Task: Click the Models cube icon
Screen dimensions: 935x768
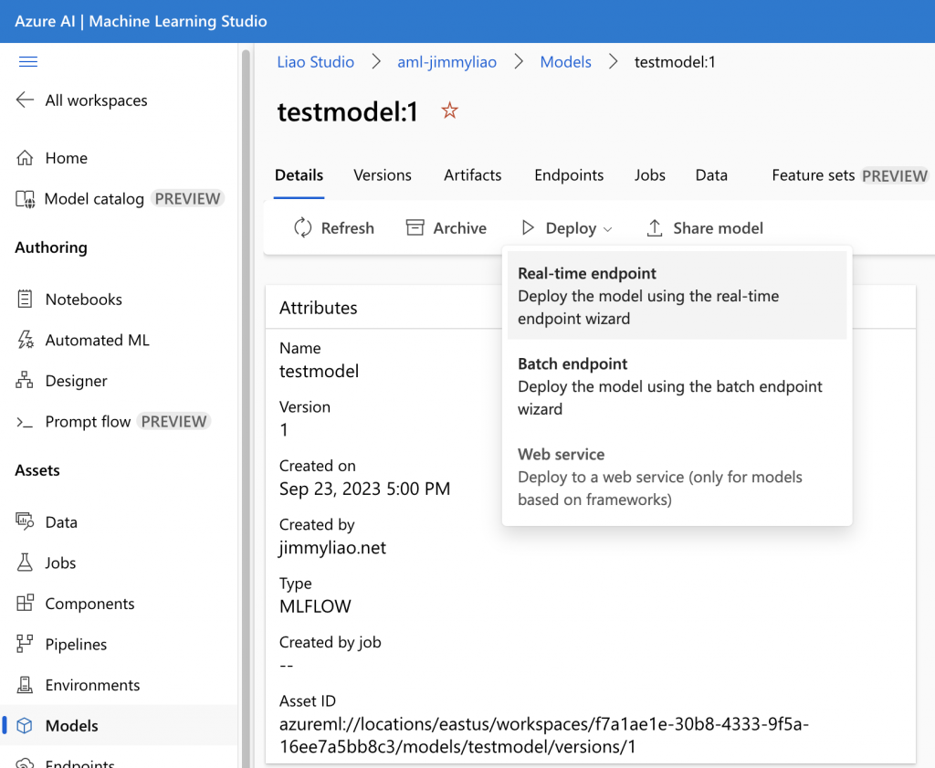Action: pyautogui.click(x=25, y=725)
